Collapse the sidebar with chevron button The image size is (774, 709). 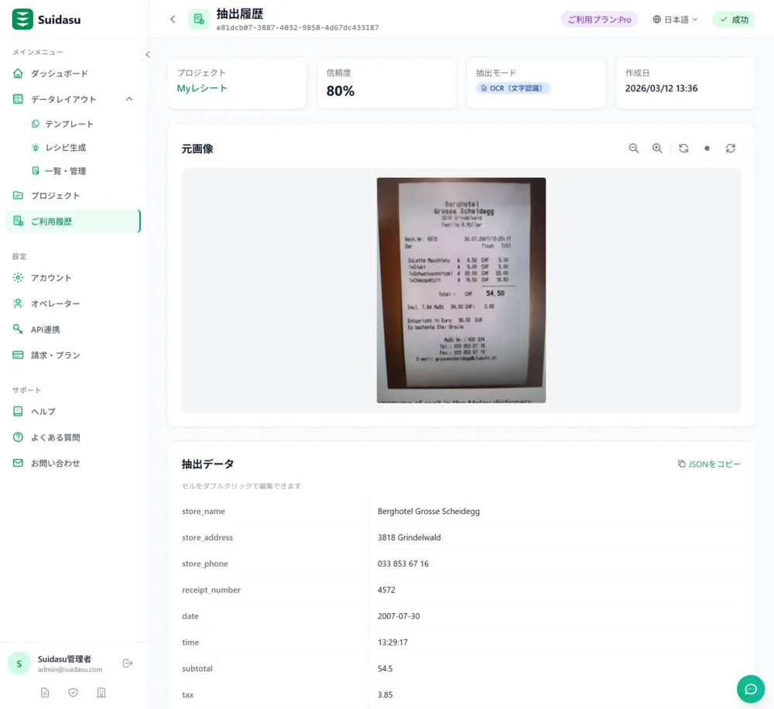coord(148,54)
